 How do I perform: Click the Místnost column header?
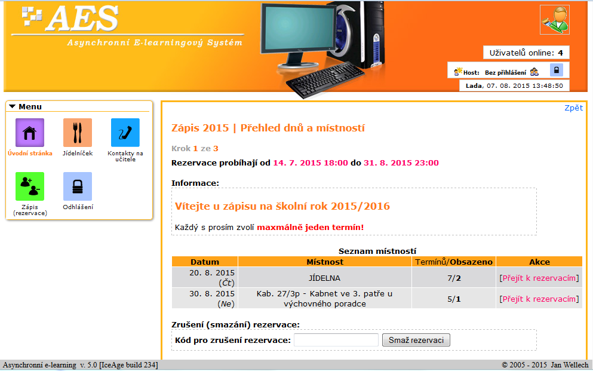(325, 262)
